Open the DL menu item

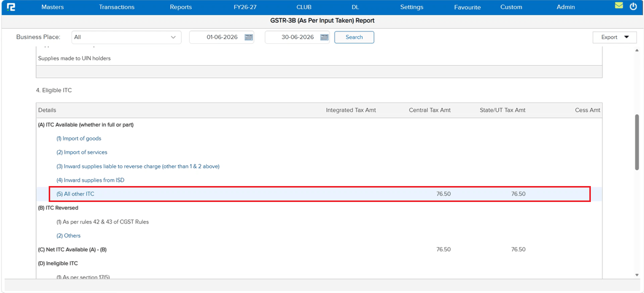coord(355,7)
